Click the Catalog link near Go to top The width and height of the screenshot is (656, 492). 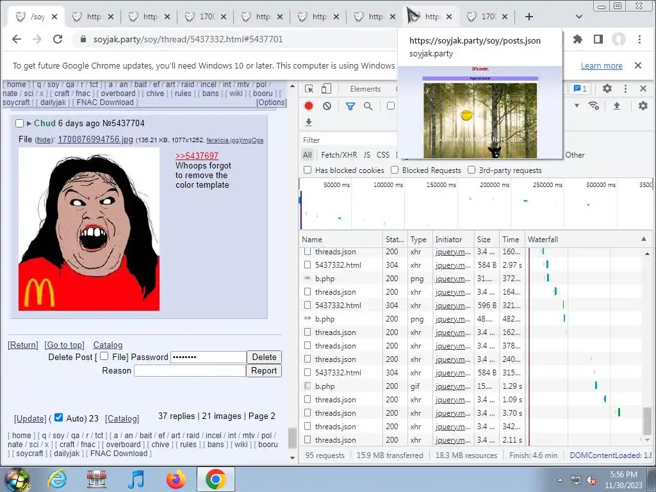[108, 345]
